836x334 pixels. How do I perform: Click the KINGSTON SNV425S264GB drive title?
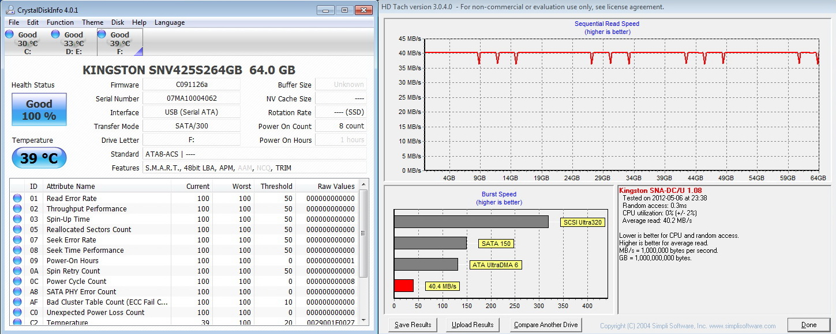[189, 70]
